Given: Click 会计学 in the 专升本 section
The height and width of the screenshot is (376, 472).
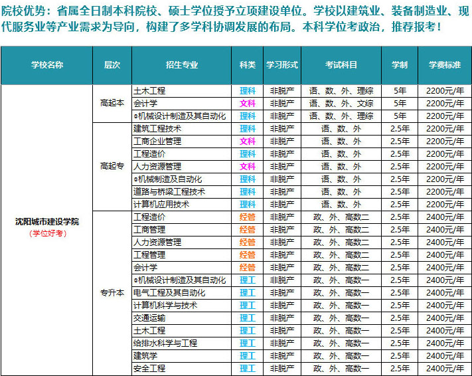Looking at the screenshot, I should point(145,268).
